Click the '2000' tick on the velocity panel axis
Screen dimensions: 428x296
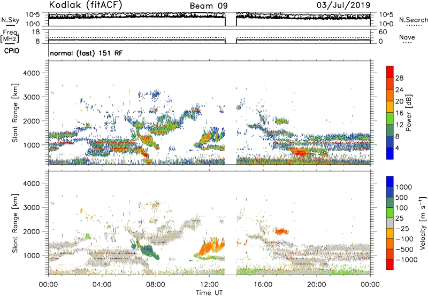coord(31,231)
